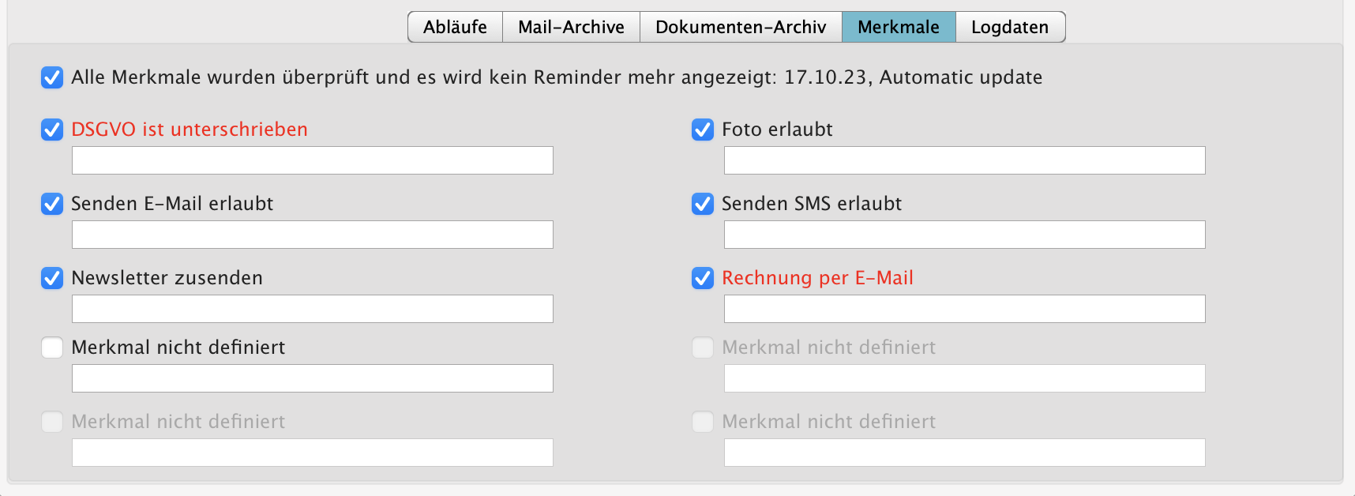The width and height of the screenshot is (1355, 496).
Task: Focus the field under 'Rechnung per E-Mail'
Action: point(964,309)
